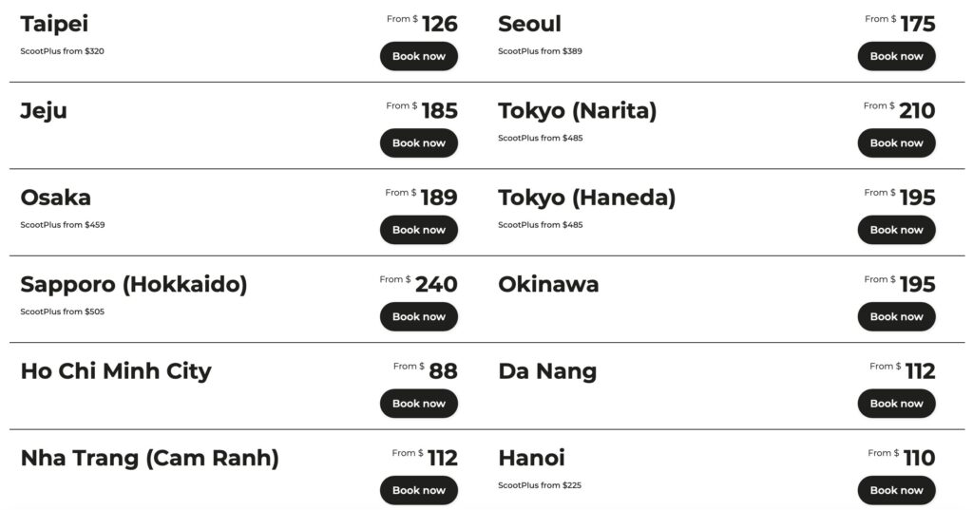Book the Da Nang fare
This screenshot has height=510, width=973.
(896, 404)
